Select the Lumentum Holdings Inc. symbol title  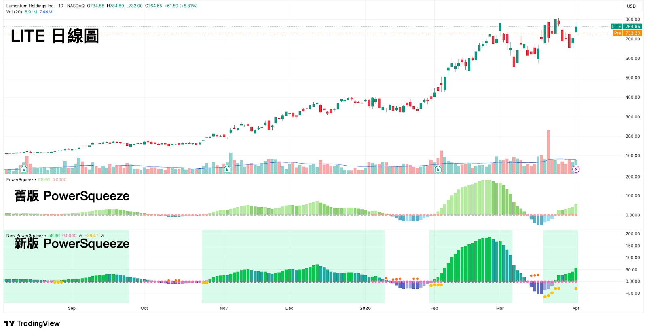pos(30,6)
